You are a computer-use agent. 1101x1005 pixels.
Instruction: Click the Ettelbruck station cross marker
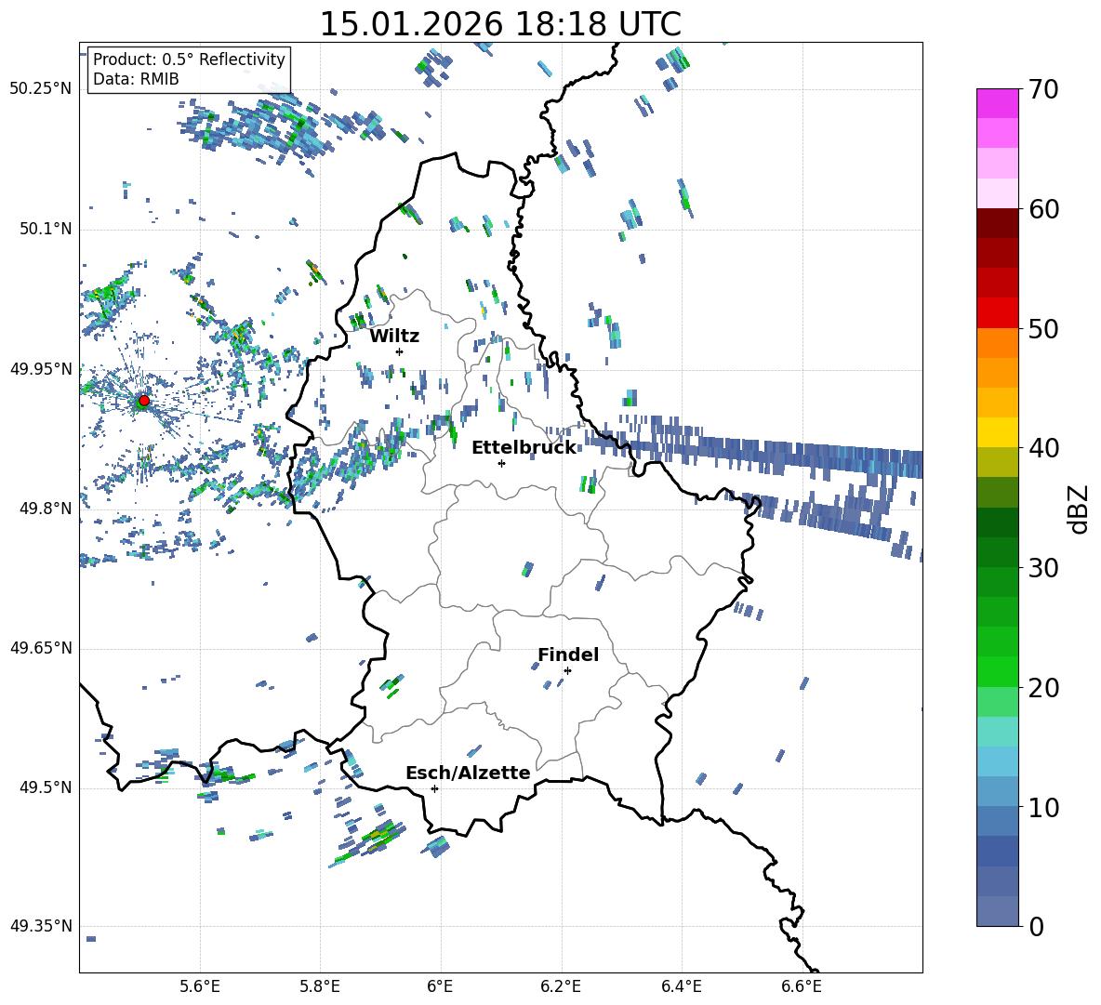coord(501,463)
